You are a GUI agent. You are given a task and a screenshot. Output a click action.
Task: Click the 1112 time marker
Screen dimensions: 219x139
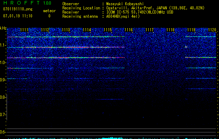45,30
